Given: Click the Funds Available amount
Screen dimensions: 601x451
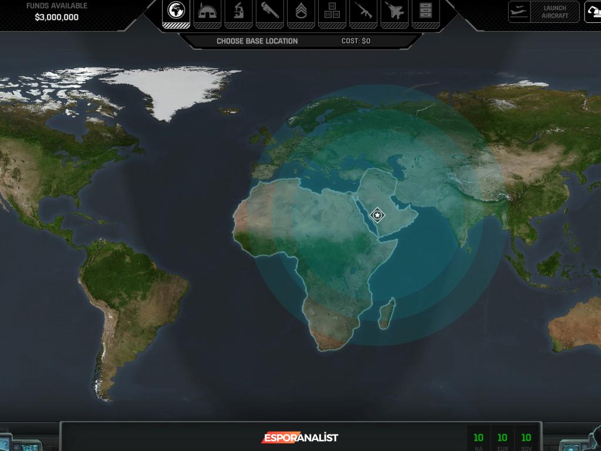Looking at the screenshot, I should click(56, 17).
